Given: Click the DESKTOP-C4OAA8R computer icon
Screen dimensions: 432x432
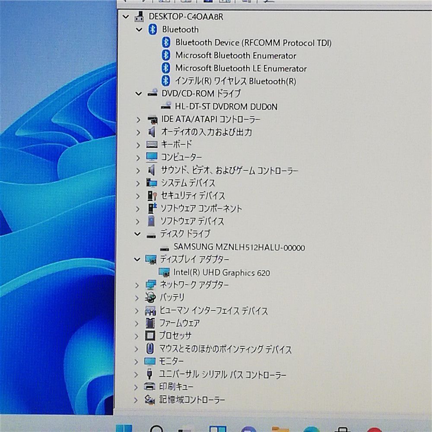Looking at the screenshot, I should [x=139, y=16].
